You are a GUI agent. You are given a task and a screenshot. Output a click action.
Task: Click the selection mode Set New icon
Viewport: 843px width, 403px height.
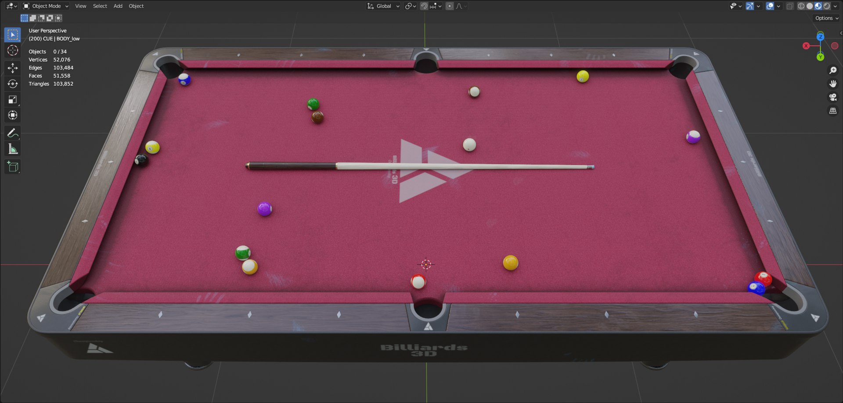coord(24,18)
